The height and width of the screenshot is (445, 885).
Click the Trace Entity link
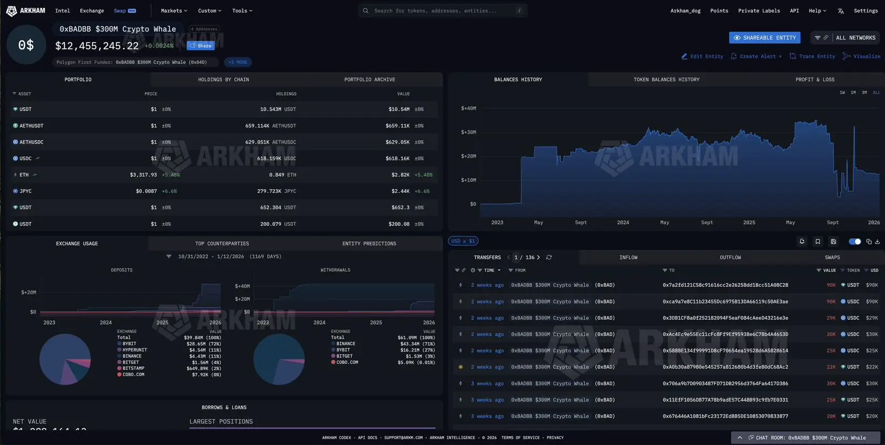point(812,56)
